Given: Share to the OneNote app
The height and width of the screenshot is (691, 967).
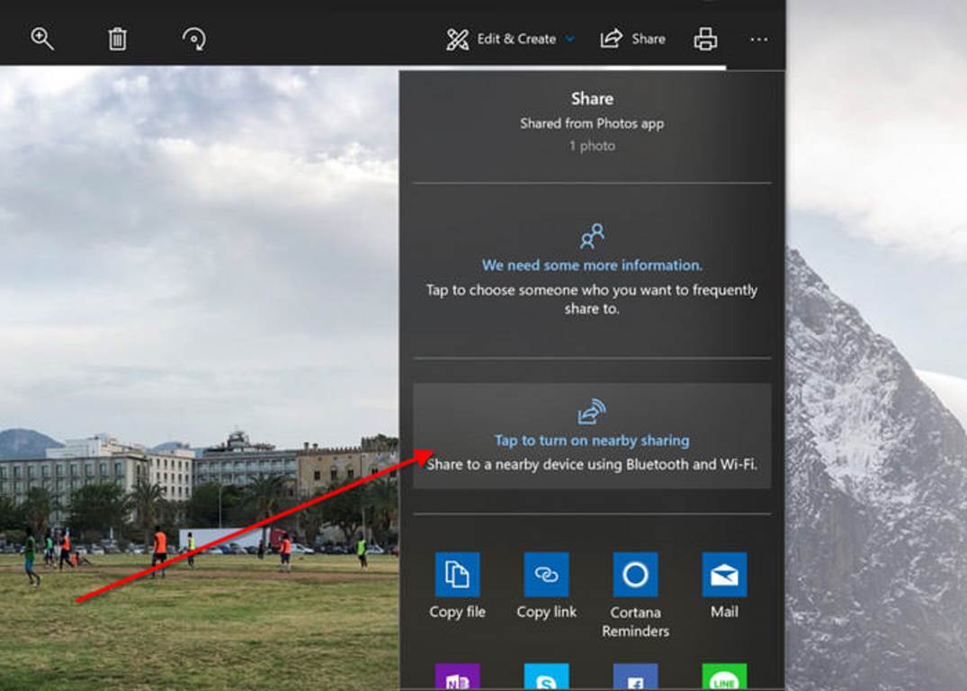Looking at the screenshot, I should pos(457,678).
